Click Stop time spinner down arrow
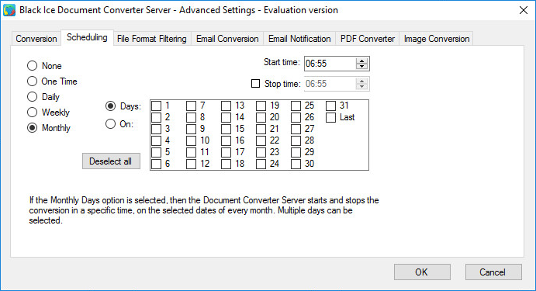Screen dimensions: 536x291 tap(361, 87)
